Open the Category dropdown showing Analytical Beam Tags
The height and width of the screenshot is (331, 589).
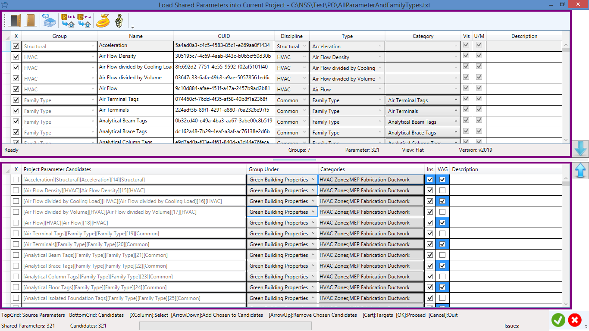423,122
